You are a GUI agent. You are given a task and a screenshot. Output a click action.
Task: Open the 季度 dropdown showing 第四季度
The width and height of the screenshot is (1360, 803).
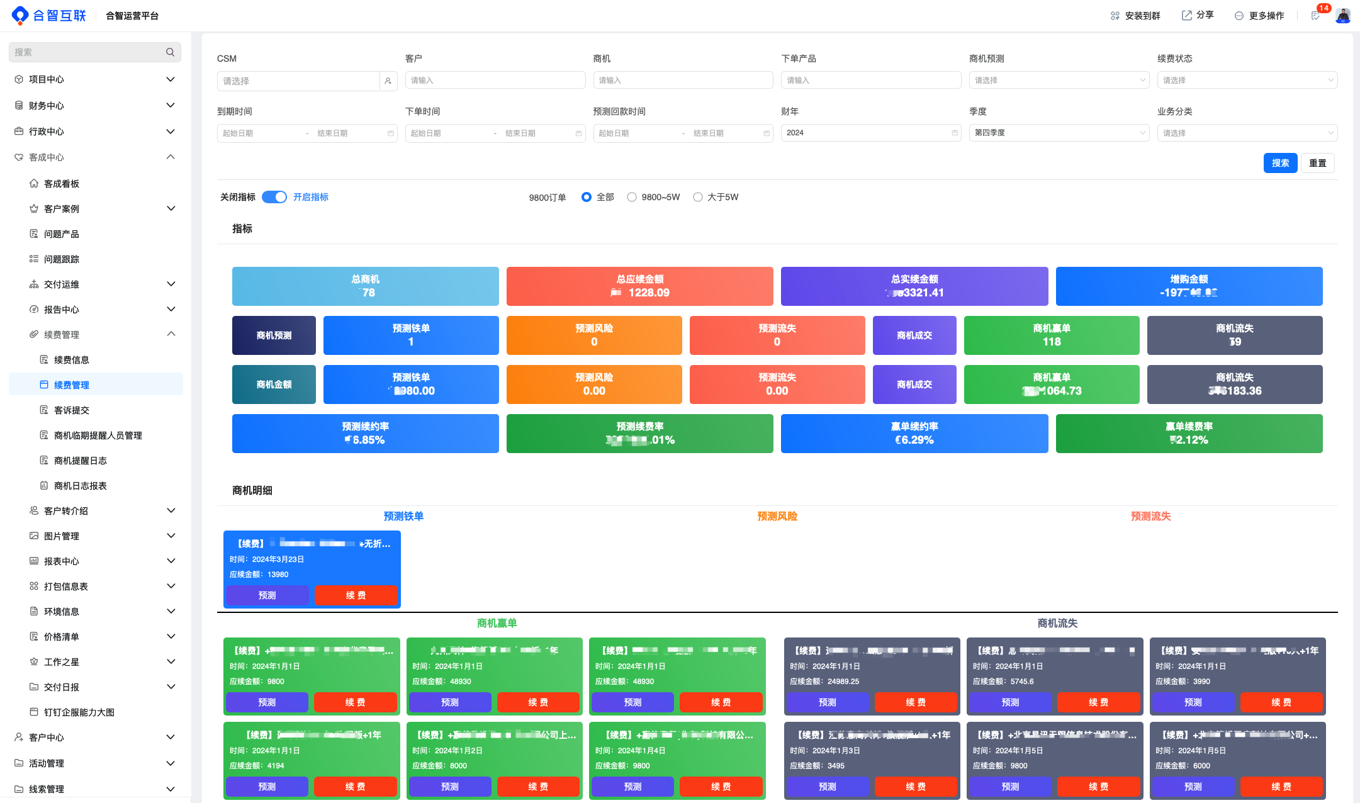click(1059, 133)
